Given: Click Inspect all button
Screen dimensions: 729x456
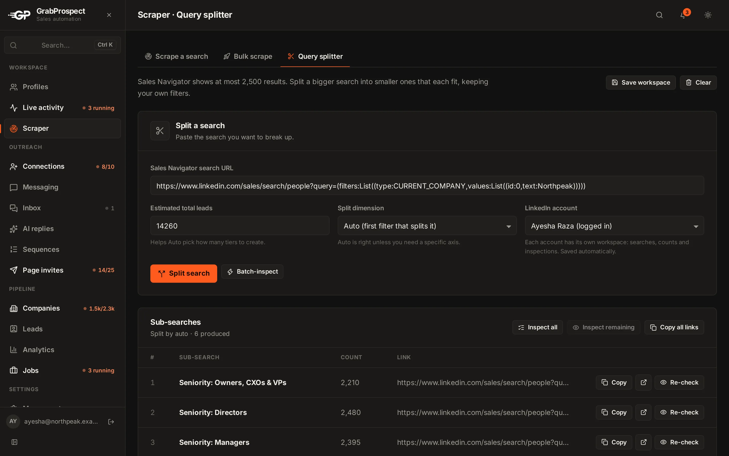Looking at the screenshot, I should (538, 328).
